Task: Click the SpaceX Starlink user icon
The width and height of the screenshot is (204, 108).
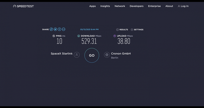Action: pos(77,55)
